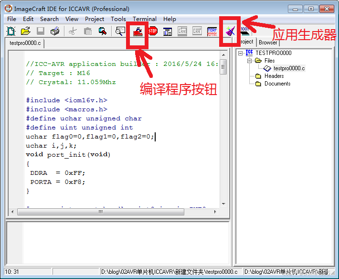Click the horizontal scrollbar thumb
Image resolution: width=339 pixels, height=279 pixels.
tap(101, 212)
